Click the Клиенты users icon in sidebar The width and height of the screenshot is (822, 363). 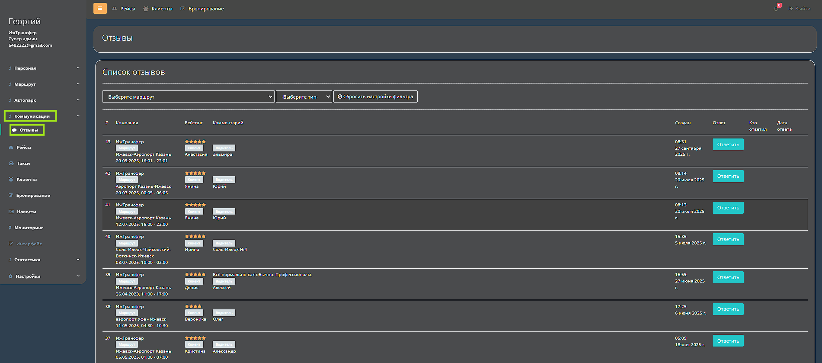pyautogui.click(x=11, y=180)
